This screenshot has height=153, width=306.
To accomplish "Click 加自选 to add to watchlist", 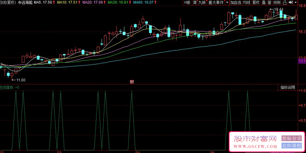I will [236, 3].
